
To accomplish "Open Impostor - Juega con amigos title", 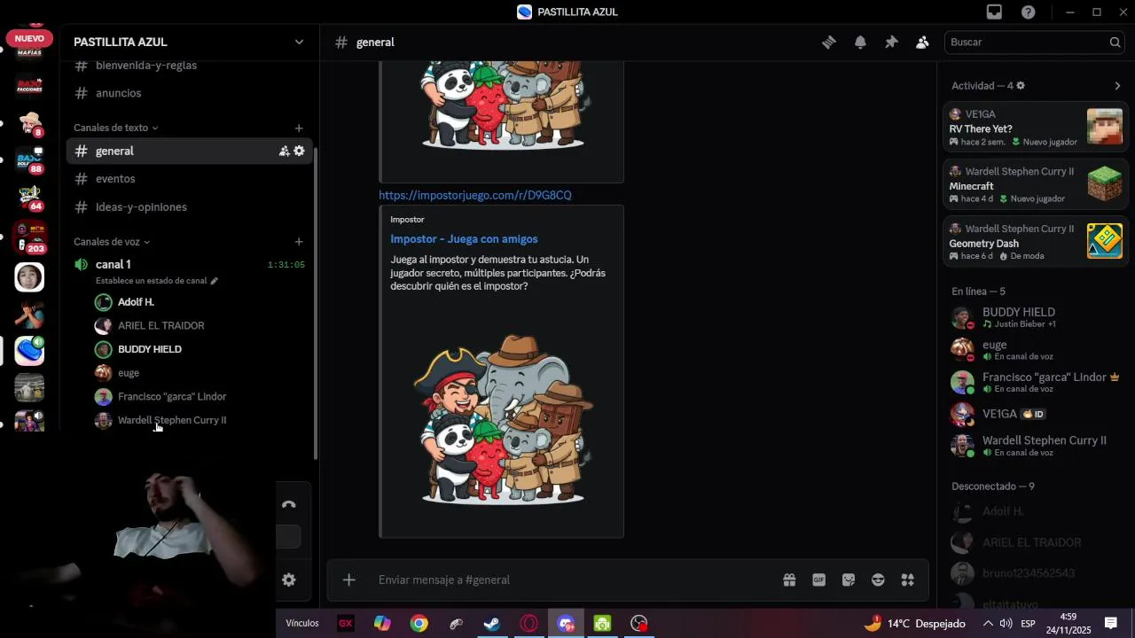I will (x=464, y=239).
